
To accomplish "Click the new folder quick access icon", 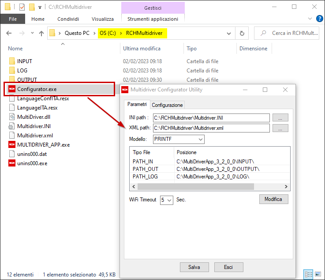I will point(32,7).
